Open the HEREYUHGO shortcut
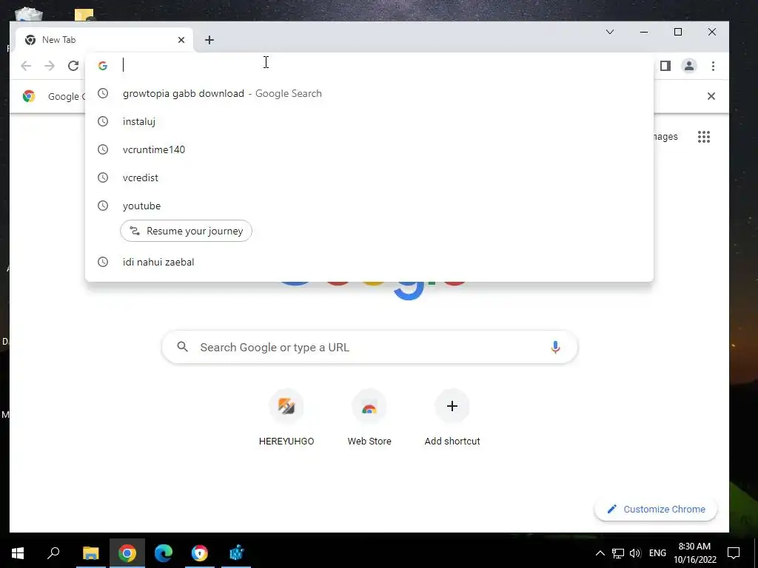This screenshot has height=568, width=758. (x=286, y=419)
